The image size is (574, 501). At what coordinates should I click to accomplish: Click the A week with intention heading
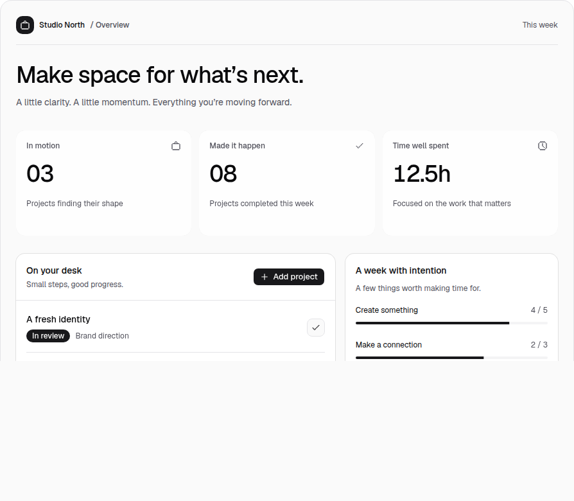coord(401,270)
